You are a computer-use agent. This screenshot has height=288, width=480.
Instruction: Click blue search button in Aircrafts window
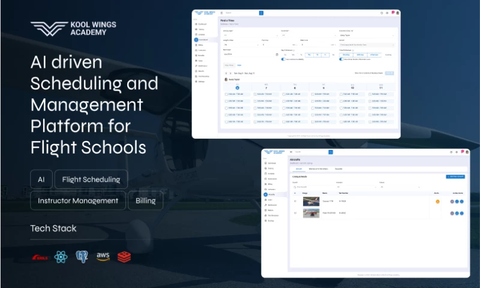(331, 152)
